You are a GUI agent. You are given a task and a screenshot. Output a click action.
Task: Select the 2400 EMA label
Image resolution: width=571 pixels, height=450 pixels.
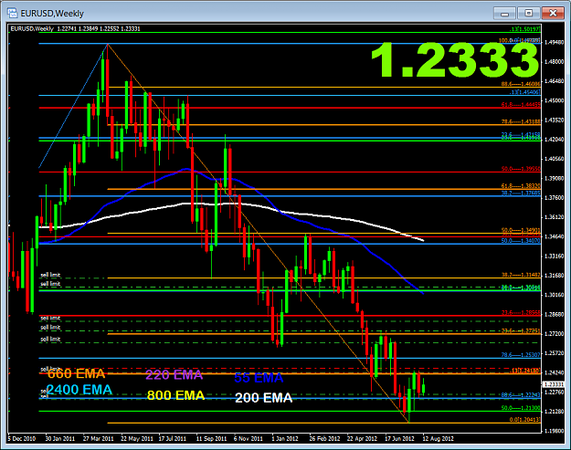click(x=79, y=390)
